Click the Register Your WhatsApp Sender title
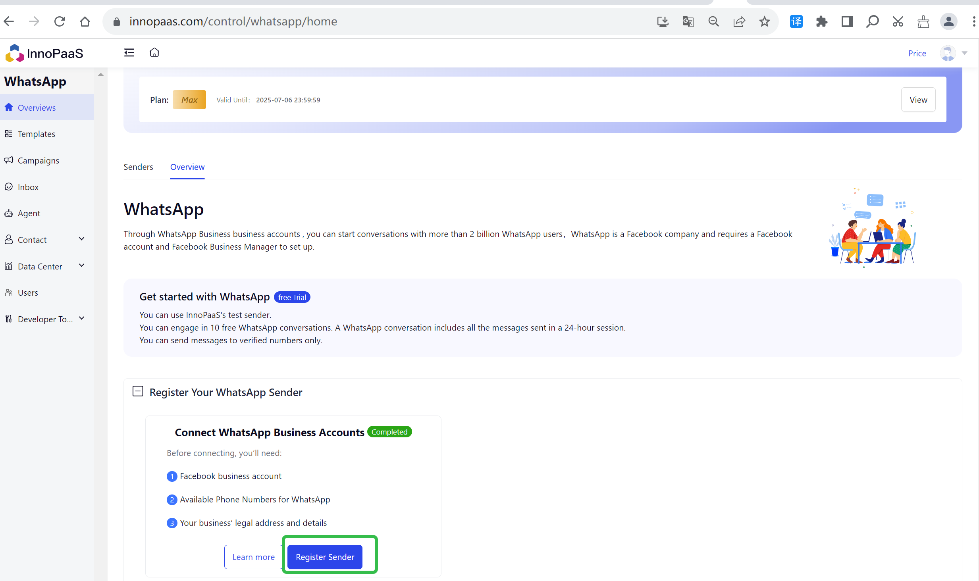 [226, 392]
